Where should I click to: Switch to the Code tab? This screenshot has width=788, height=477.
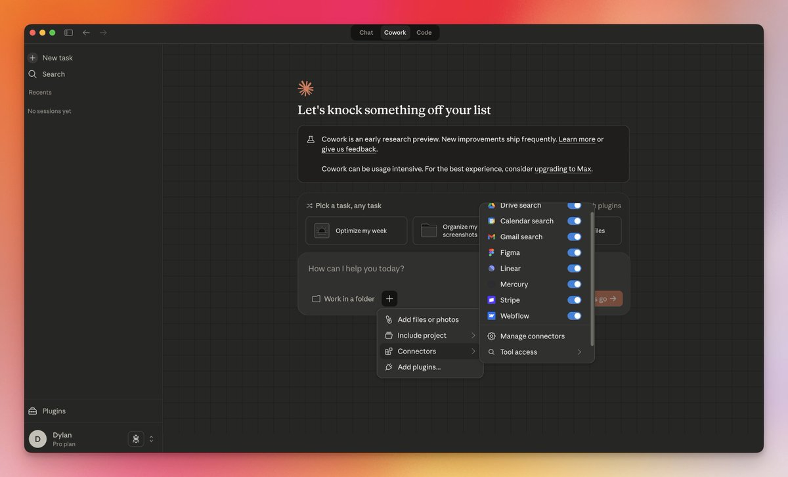424,33
